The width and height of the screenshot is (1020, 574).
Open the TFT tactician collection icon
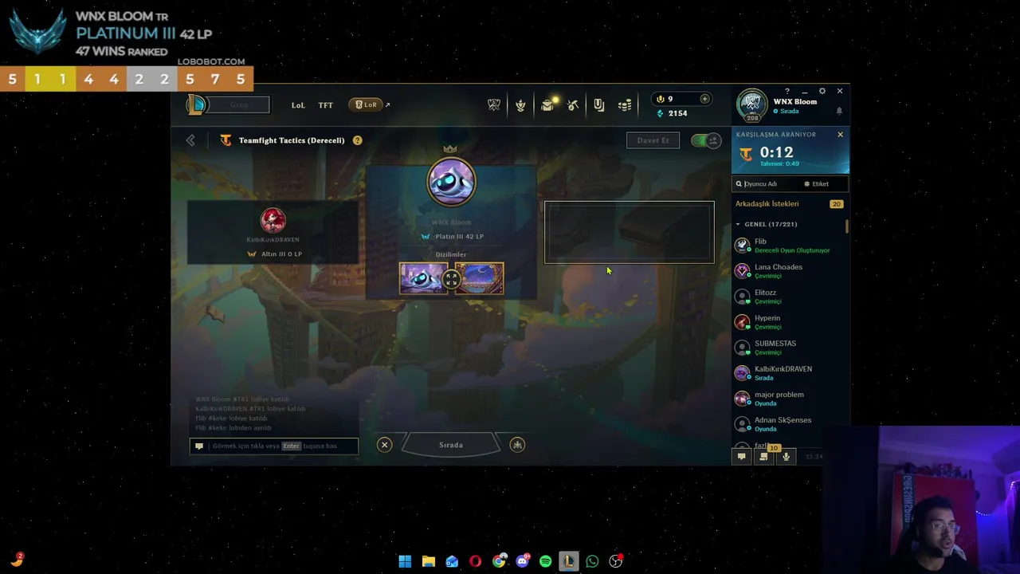coord(520,104)
